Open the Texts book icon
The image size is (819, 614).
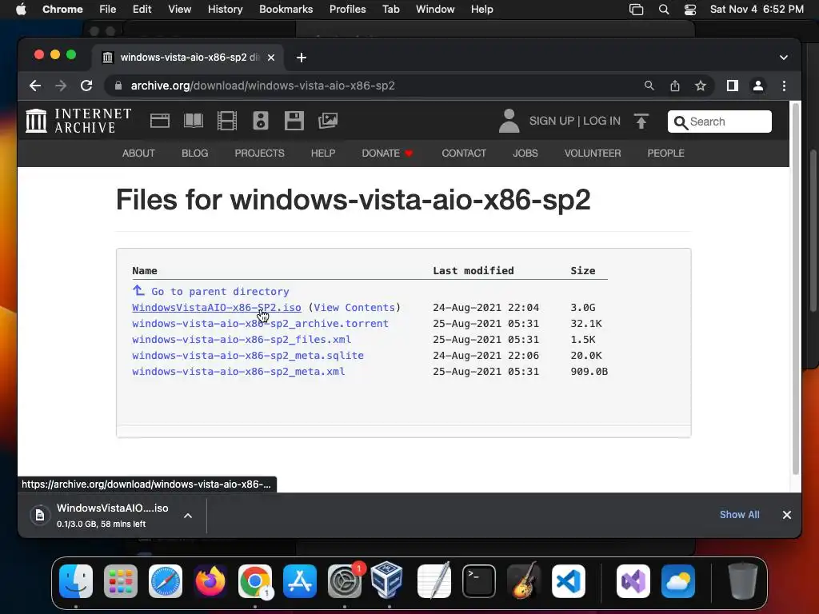pyautogui.click(x=194, y=121)
